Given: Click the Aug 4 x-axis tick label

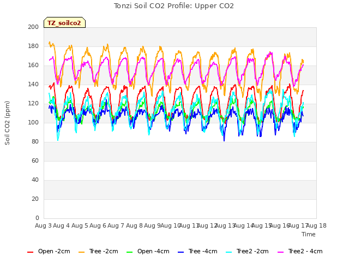Looking at the screenshot, I should click(x=62, y=225).
